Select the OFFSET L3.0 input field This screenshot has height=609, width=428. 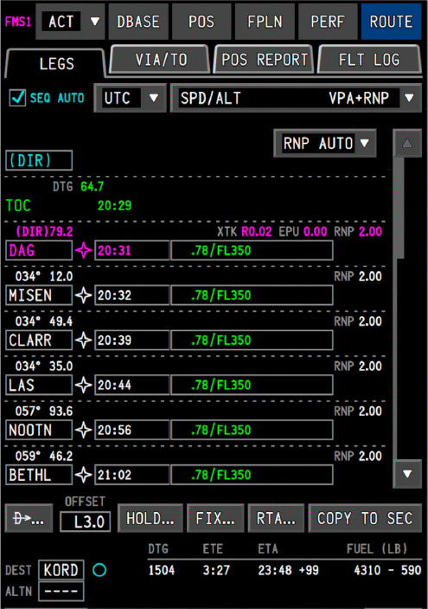[86, 522]
